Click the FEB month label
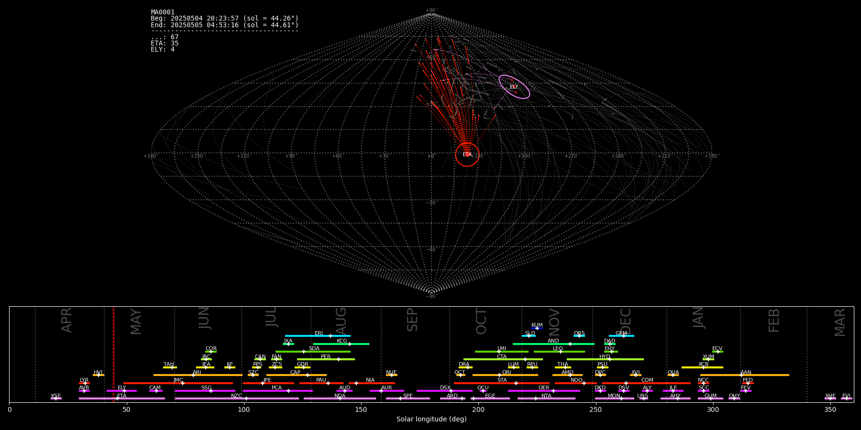The width and height of the screenshot is (861, 430). click(774, 320)
